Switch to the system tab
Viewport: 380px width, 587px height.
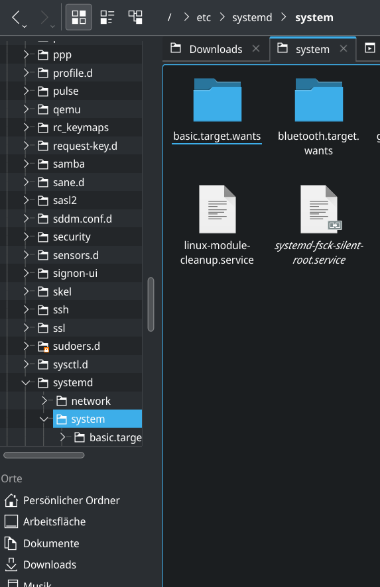click(x=312, y=49)
